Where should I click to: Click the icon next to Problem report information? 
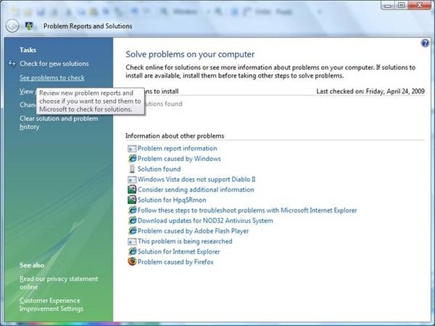(132, 148)
